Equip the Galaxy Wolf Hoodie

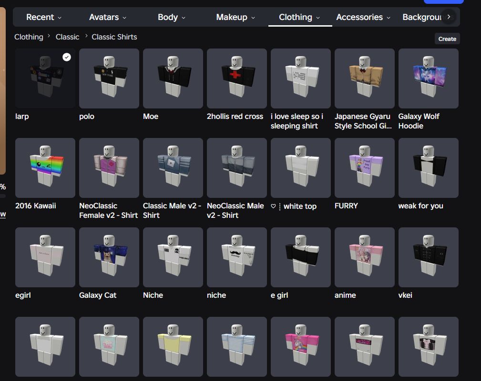pos(428,78)
